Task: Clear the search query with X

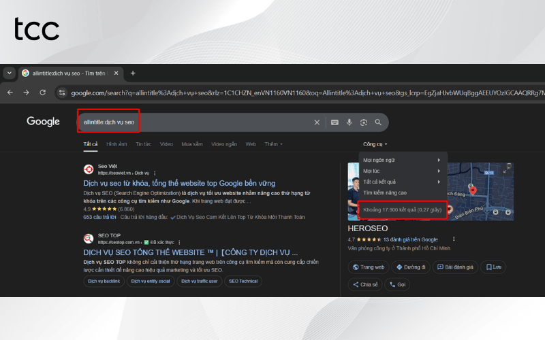Action: coord(317,122)
